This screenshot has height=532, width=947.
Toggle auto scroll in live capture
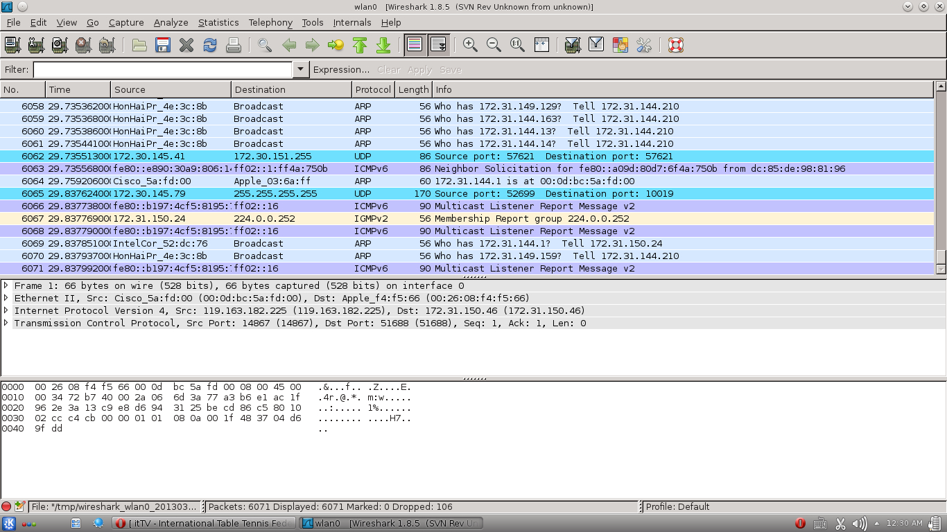click(438, 45)
